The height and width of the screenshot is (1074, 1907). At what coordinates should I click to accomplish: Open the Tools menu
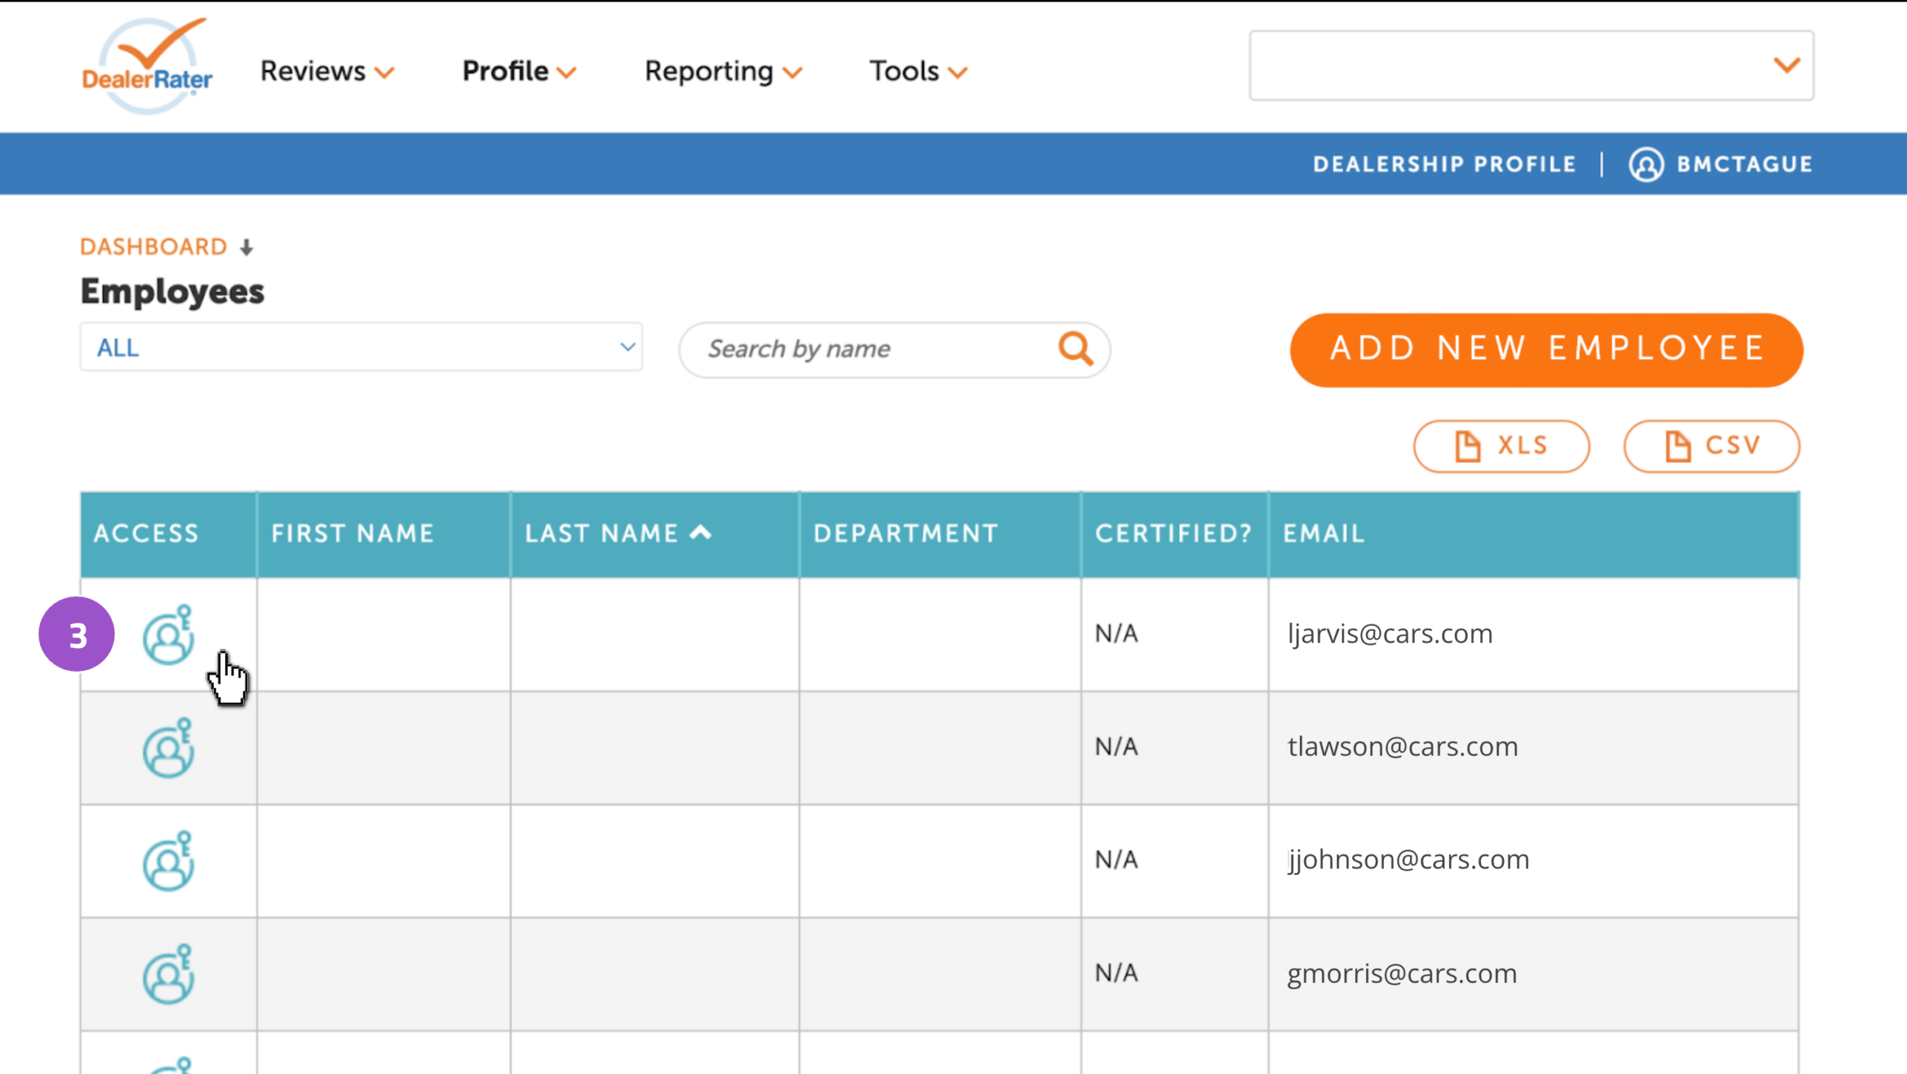click(x=918, y=72)
